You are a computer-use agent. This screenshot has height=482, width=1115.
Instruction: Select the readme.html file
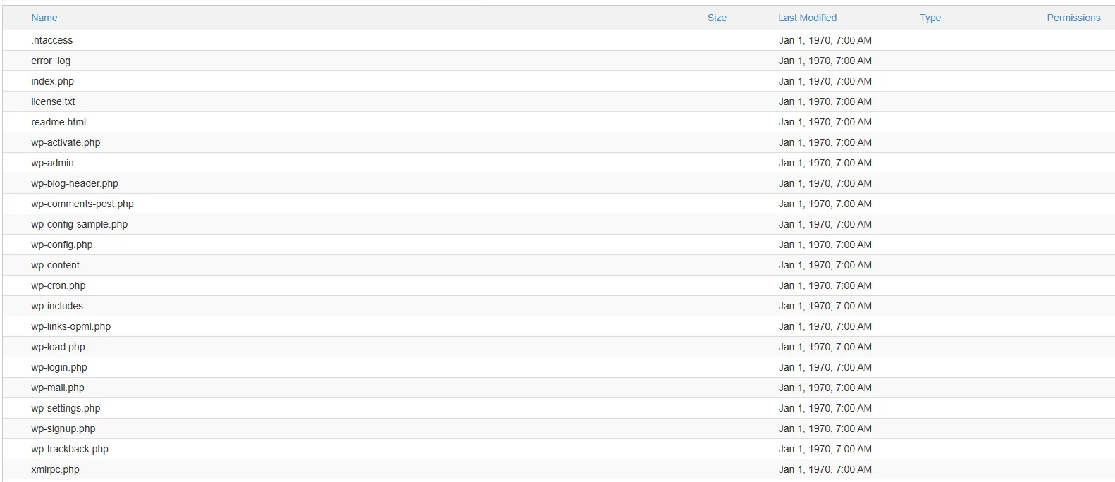click(x=58, y=122)
